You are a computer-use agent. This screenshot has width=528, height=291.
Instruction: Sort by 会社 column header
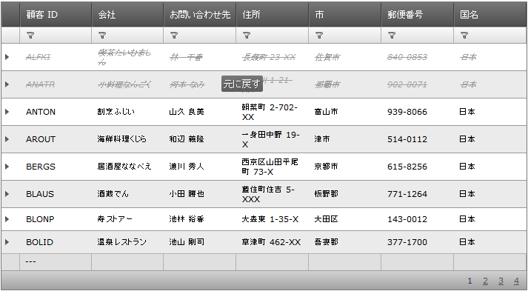127,15
